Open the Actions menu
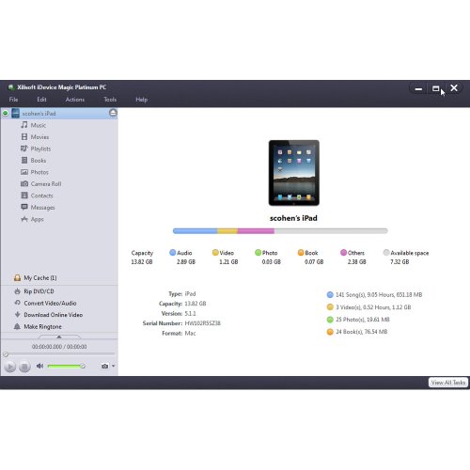Viewport: 470px width, 470px height. coord(75,100)
